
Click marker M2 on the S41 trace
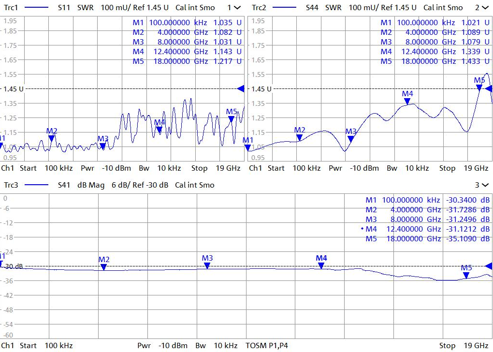(103, 266)
